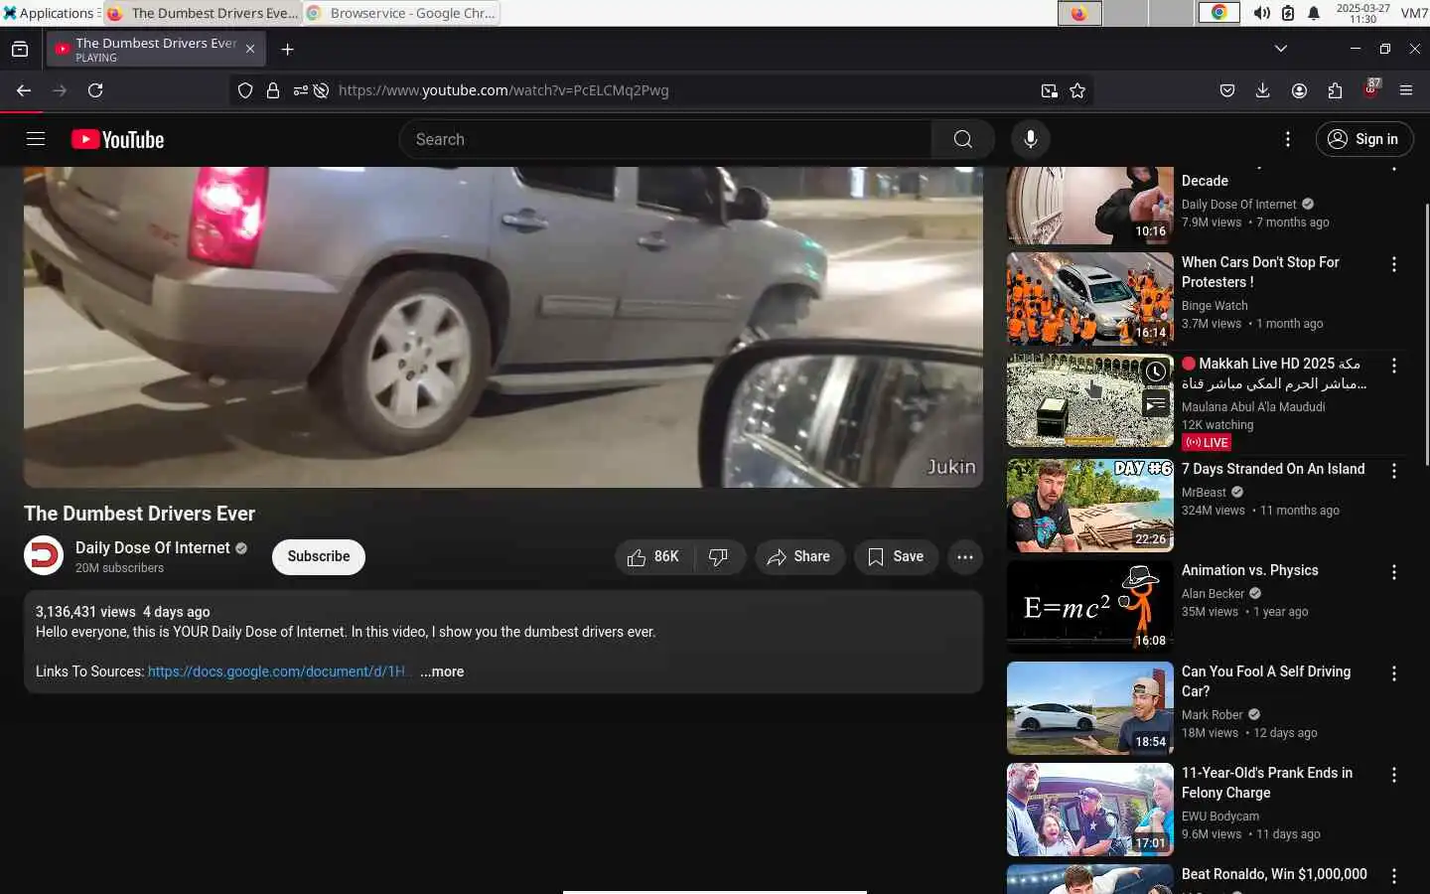1430x894 pixels.
Task: Open the Google Docs sources link
Action: [277, 671]
